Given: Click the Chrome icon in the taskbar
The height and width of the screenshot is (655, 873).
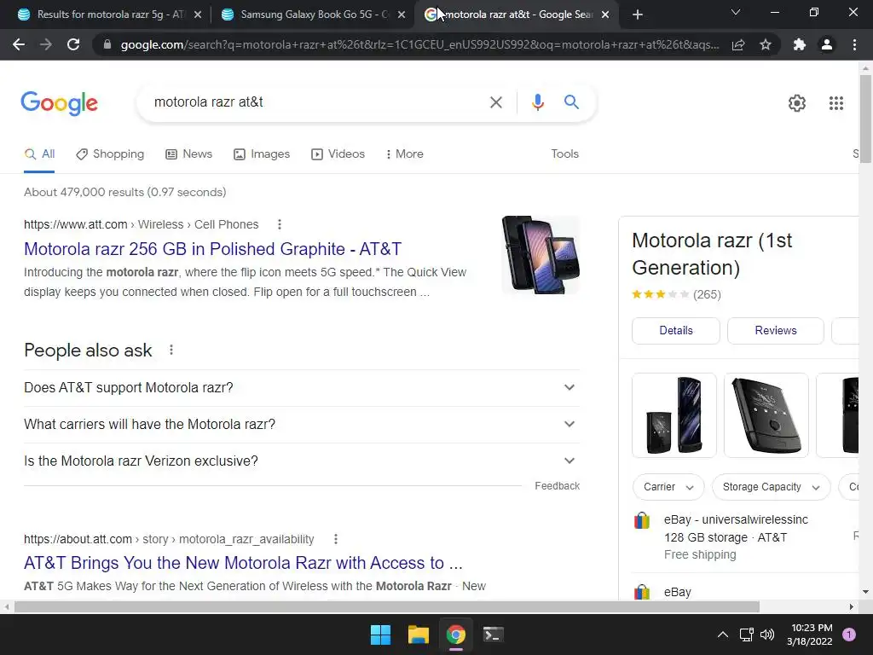Looking at the screenshot, I should point(456,635).
